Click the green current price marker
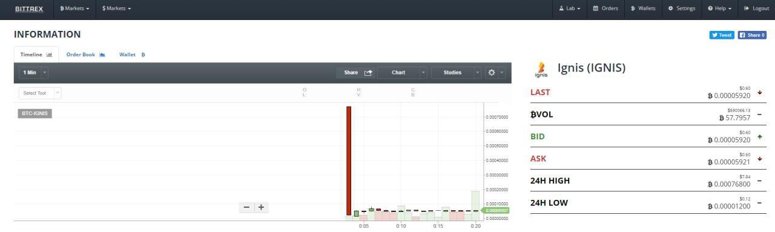 [496, 211]
